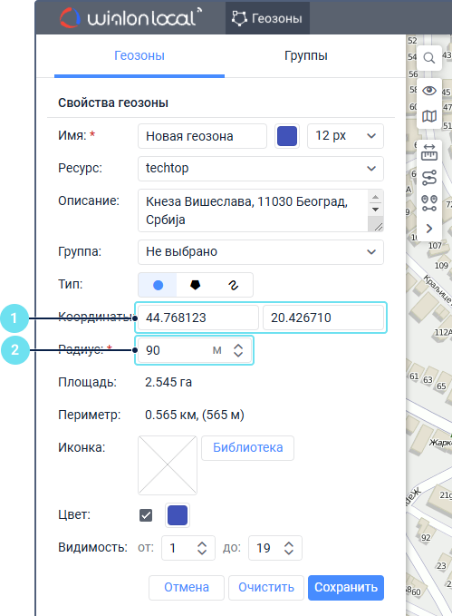Click the blue color swatch beside name field
This screenshot has width=452, height=616.
(287, 136)
